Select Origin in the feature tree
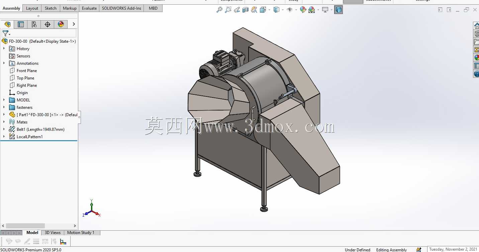The height and width of the screenshot is (252, 479). pyautogui.click(x=22, y=93)
